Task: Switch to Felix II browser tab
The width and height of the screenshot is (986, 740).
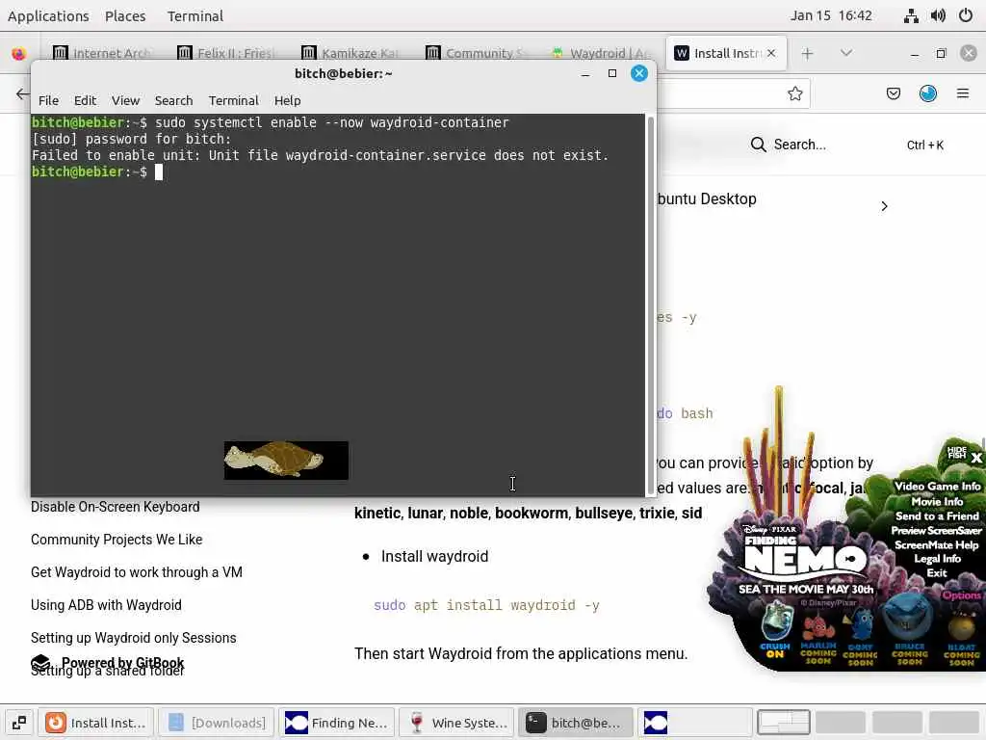Action: (x=226, y=53)
